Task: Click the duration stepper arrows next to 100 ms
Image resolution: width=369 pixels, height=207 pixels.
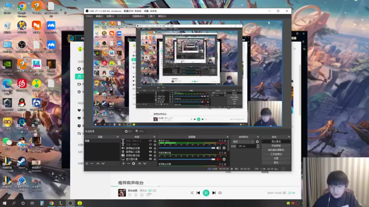Action: [258, 146]
